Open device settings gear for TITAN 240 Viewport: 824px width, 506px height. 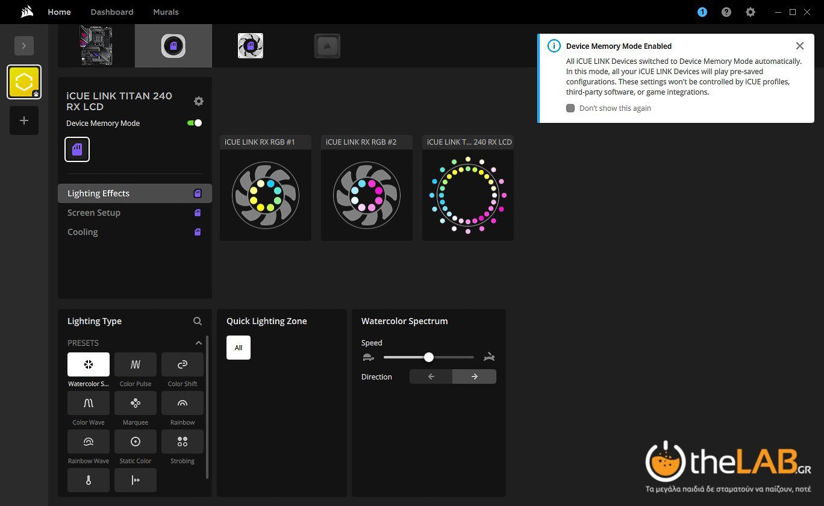pos(198,101)
